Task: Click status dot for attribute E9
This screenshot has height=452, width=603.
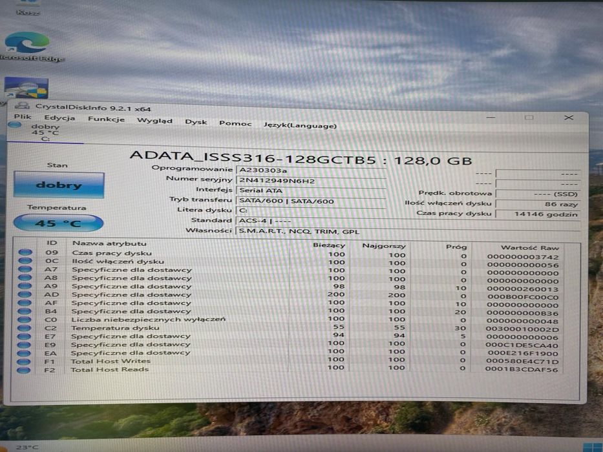Action: pos(24,345)
